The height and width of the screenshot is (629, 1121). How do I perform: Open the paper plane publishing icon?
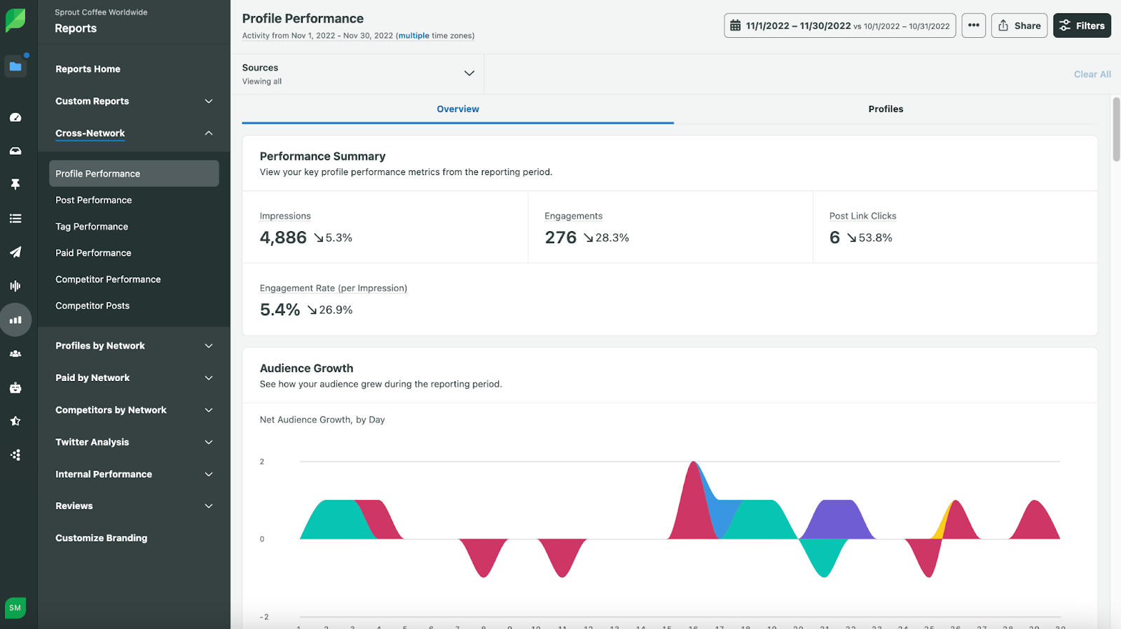point(15,252)
